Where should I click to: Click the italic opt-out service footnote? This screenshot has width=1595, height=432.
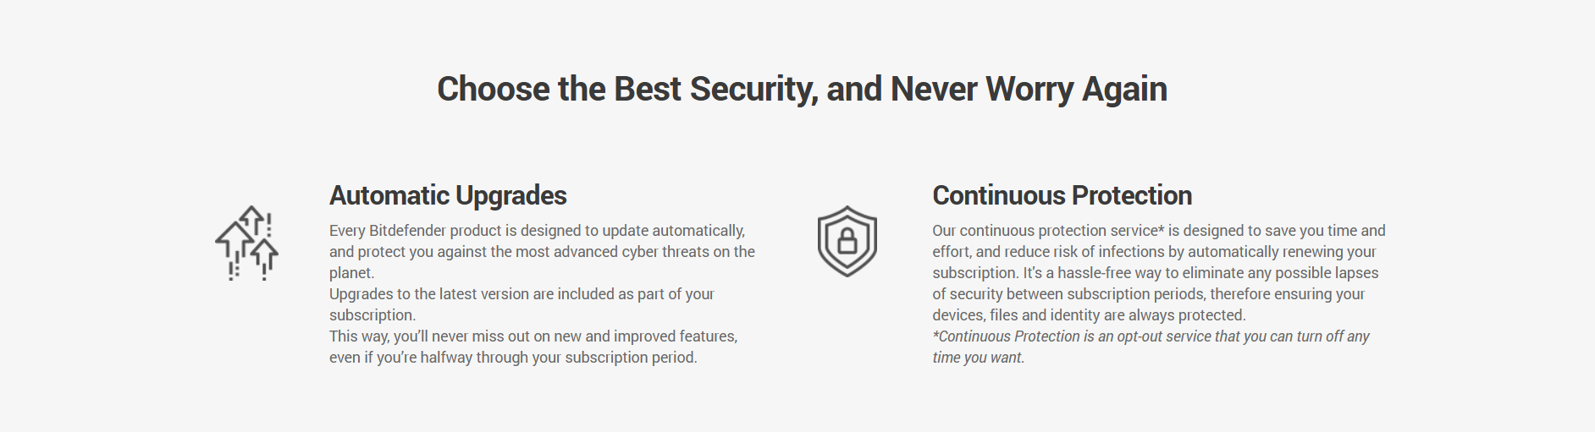click(1151, 347)
